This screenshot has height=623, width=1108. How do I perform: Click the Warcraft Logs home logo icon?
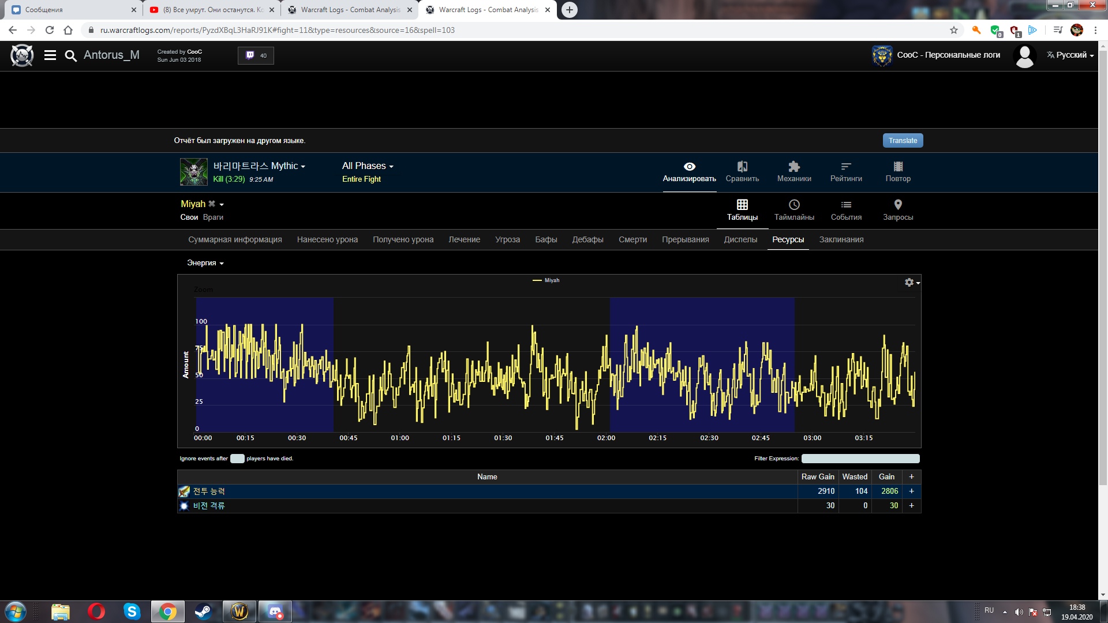point(22,55)
